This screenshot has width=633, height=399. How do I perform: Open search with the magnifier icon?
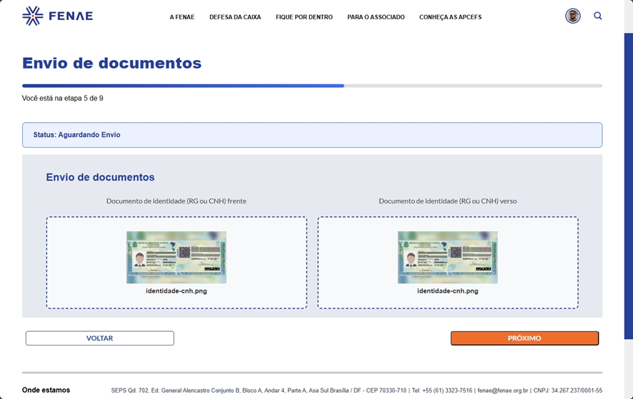(x=598, y=16)
